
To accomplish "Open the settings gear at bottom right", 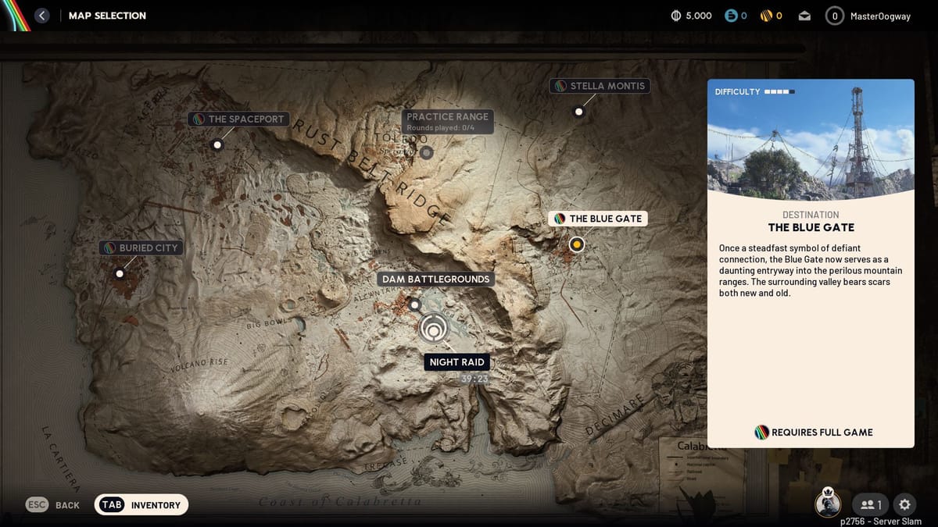I will tap(904, 505).
